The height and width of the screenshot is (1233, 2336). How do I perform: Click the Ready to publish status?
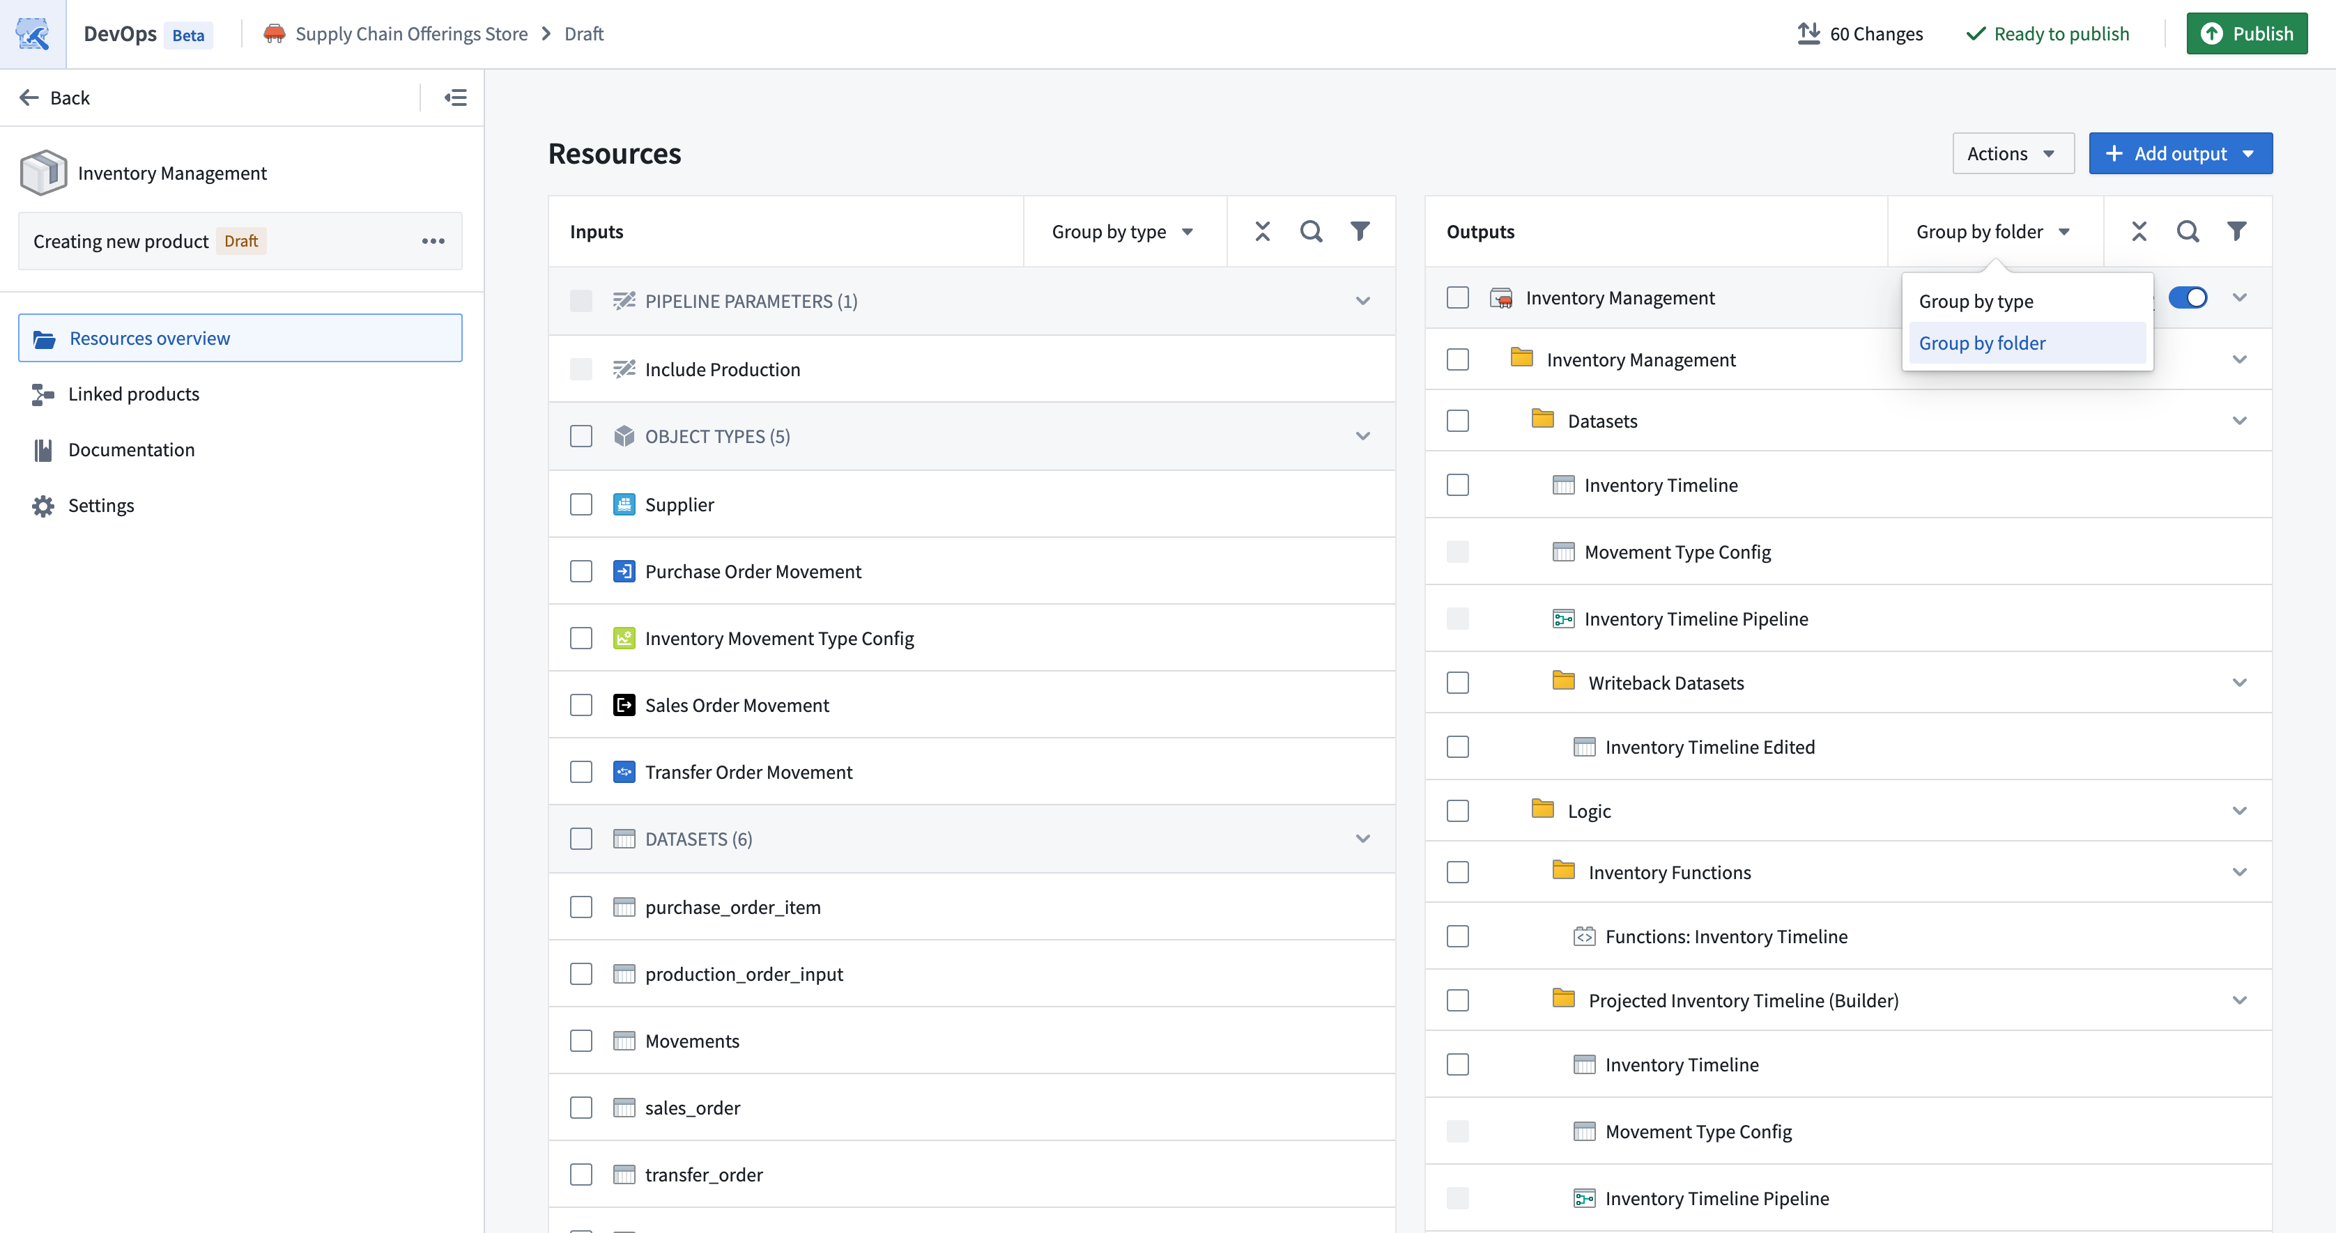coord(2047,33)
